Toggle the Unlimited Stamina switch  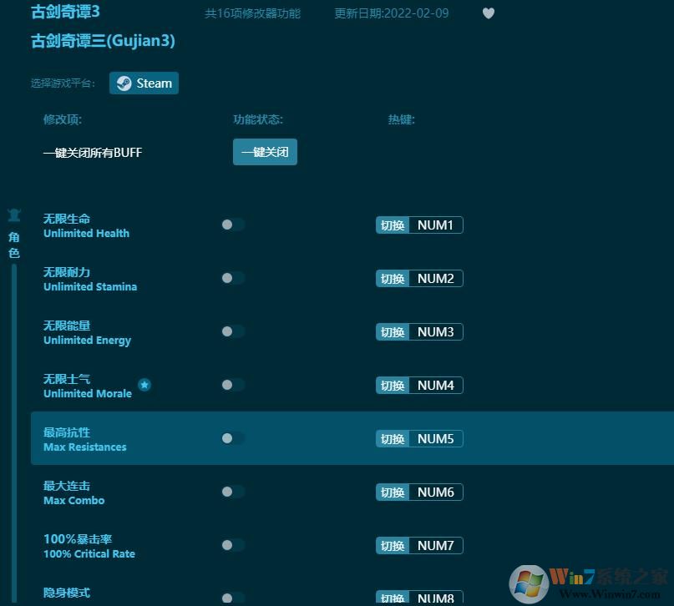point(232,278)
